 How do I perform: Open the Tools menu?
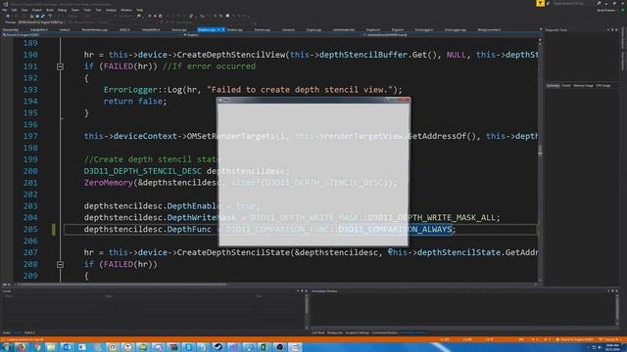87,10
